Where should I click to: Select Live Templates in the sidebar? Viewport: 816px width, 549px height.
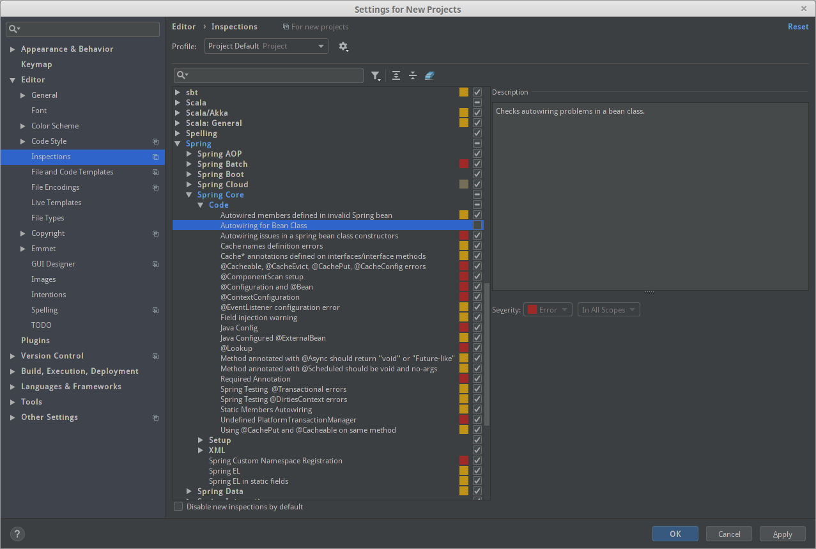point(56,203)
